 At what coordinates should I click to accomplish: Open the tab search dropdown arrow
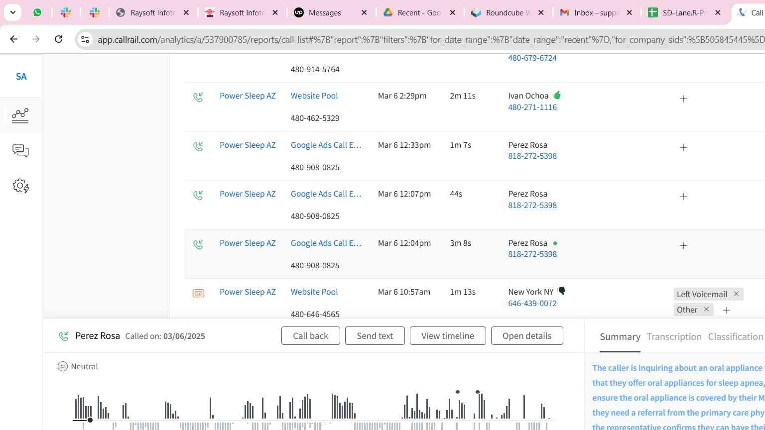[12, 12]
